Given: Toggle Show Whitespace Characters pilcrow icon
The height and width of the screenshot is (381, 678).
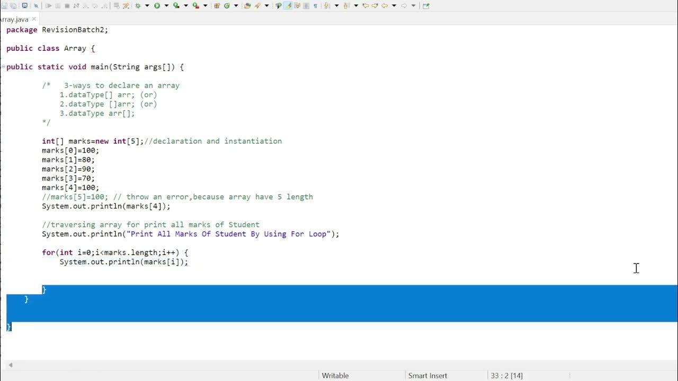Looking at the screenshot, I should pos(315,6).
